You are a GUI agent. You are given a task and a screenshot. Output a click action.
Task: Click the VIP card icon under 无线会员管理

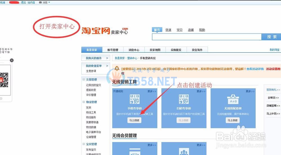coord(135,152)
